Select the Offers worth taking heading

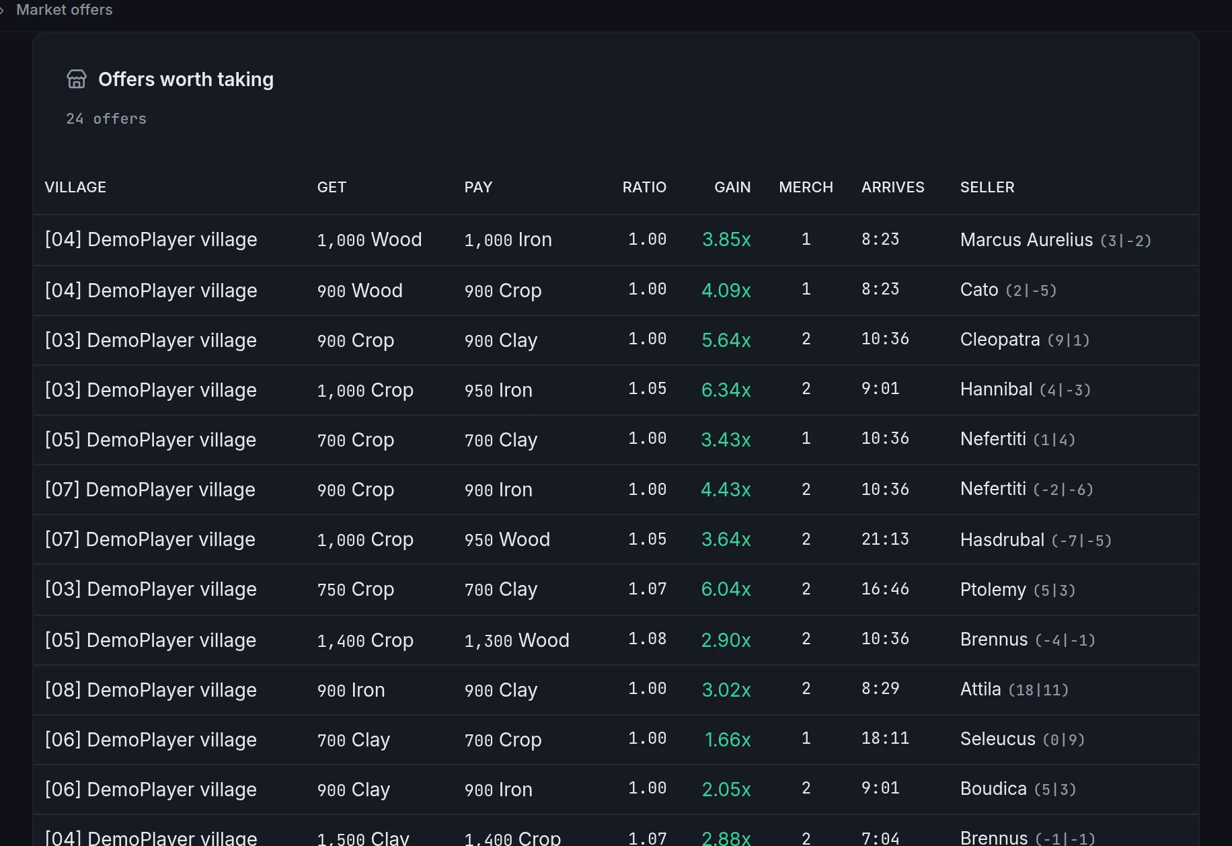186,79
